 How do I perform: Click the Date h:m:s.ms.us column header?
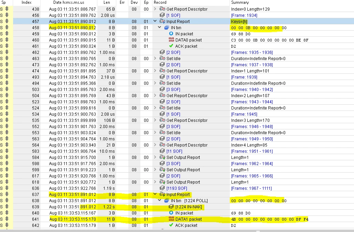point(69,2)
